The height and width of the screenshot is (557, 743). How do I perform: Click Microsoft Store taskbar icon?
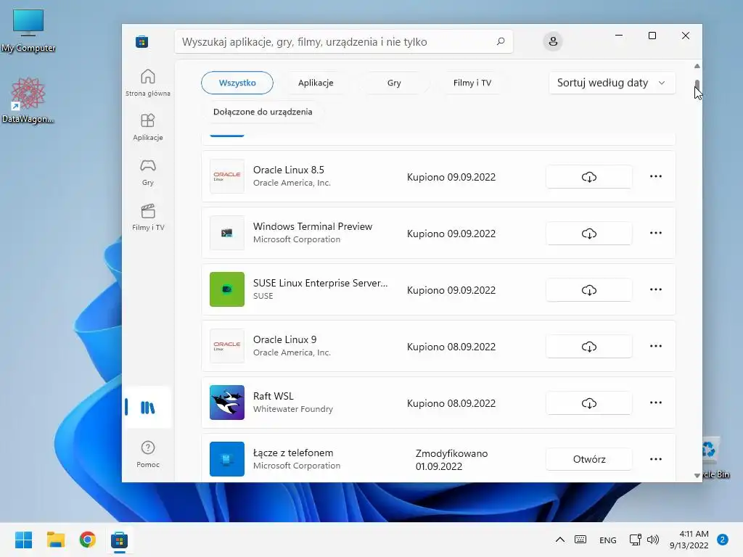[x=120, y=540]
